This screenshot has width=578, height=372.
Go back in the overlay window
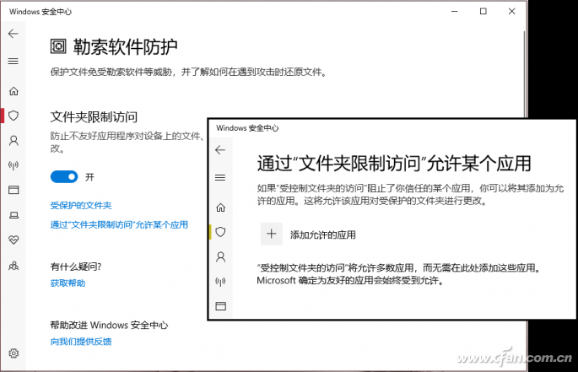coord(220,150)
